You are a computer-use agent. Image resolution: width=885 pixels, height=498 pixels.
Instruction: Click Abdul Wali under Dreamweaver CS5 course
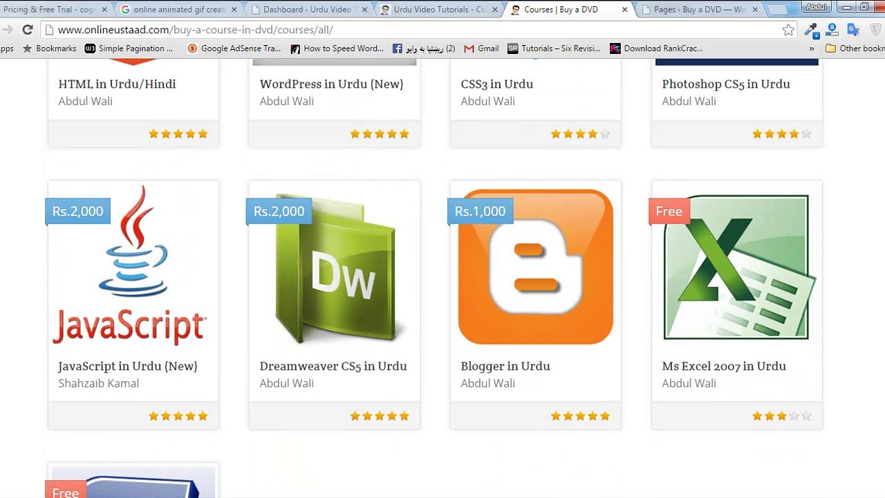click(x=286, y=383)
